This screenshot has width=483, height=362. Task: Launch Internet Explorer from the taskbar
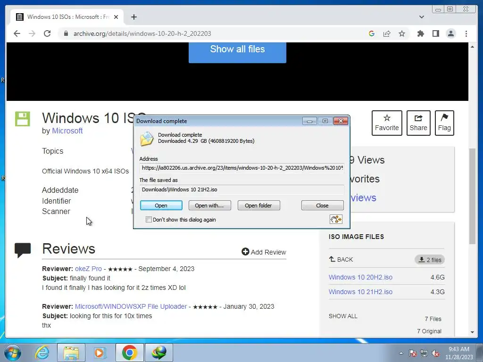pyautogui.click(x=42, y=353)
